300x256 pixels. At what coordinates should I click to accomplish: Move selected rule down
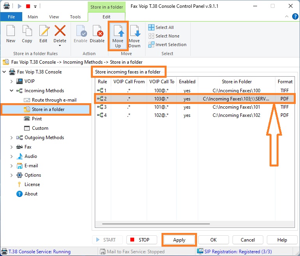pos(135,36)
